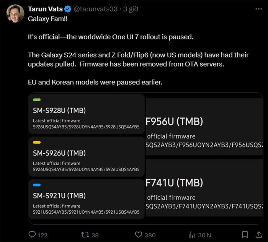268x242 pixels.
Task: Click the blue verified badge
Action: click(68, 9)
